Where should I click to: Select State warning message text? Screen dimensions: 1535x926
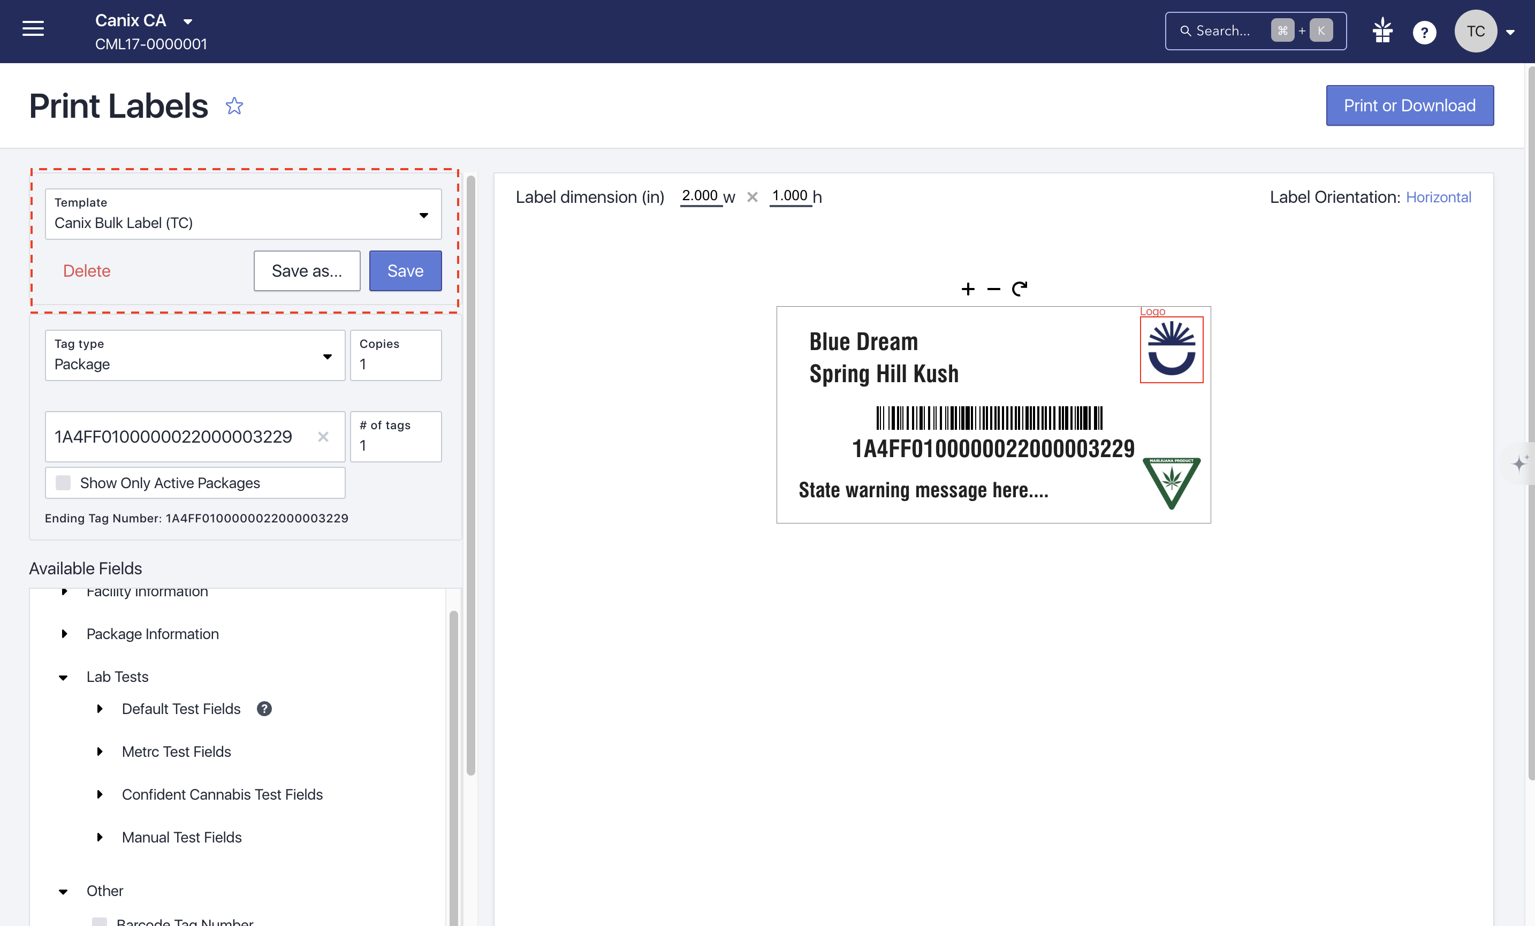[x=923, y=490]
